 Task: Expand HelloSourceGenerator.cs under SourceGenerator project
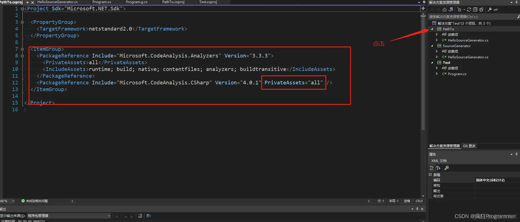[x=437, y=57]
